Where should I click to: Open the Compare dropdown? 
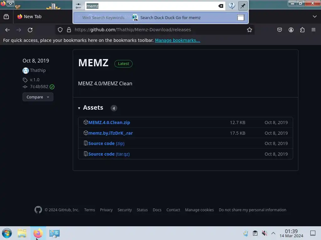(38, 97)
